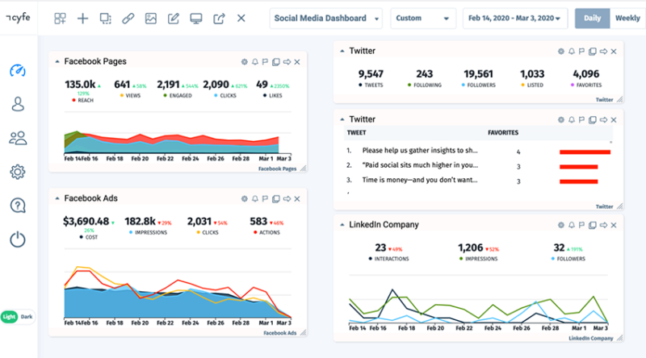Select the Weekly view

(x=627, y=18)
